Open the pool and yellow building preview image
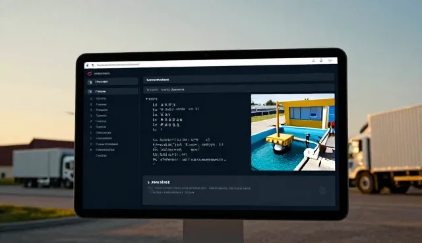 (293, 132)
